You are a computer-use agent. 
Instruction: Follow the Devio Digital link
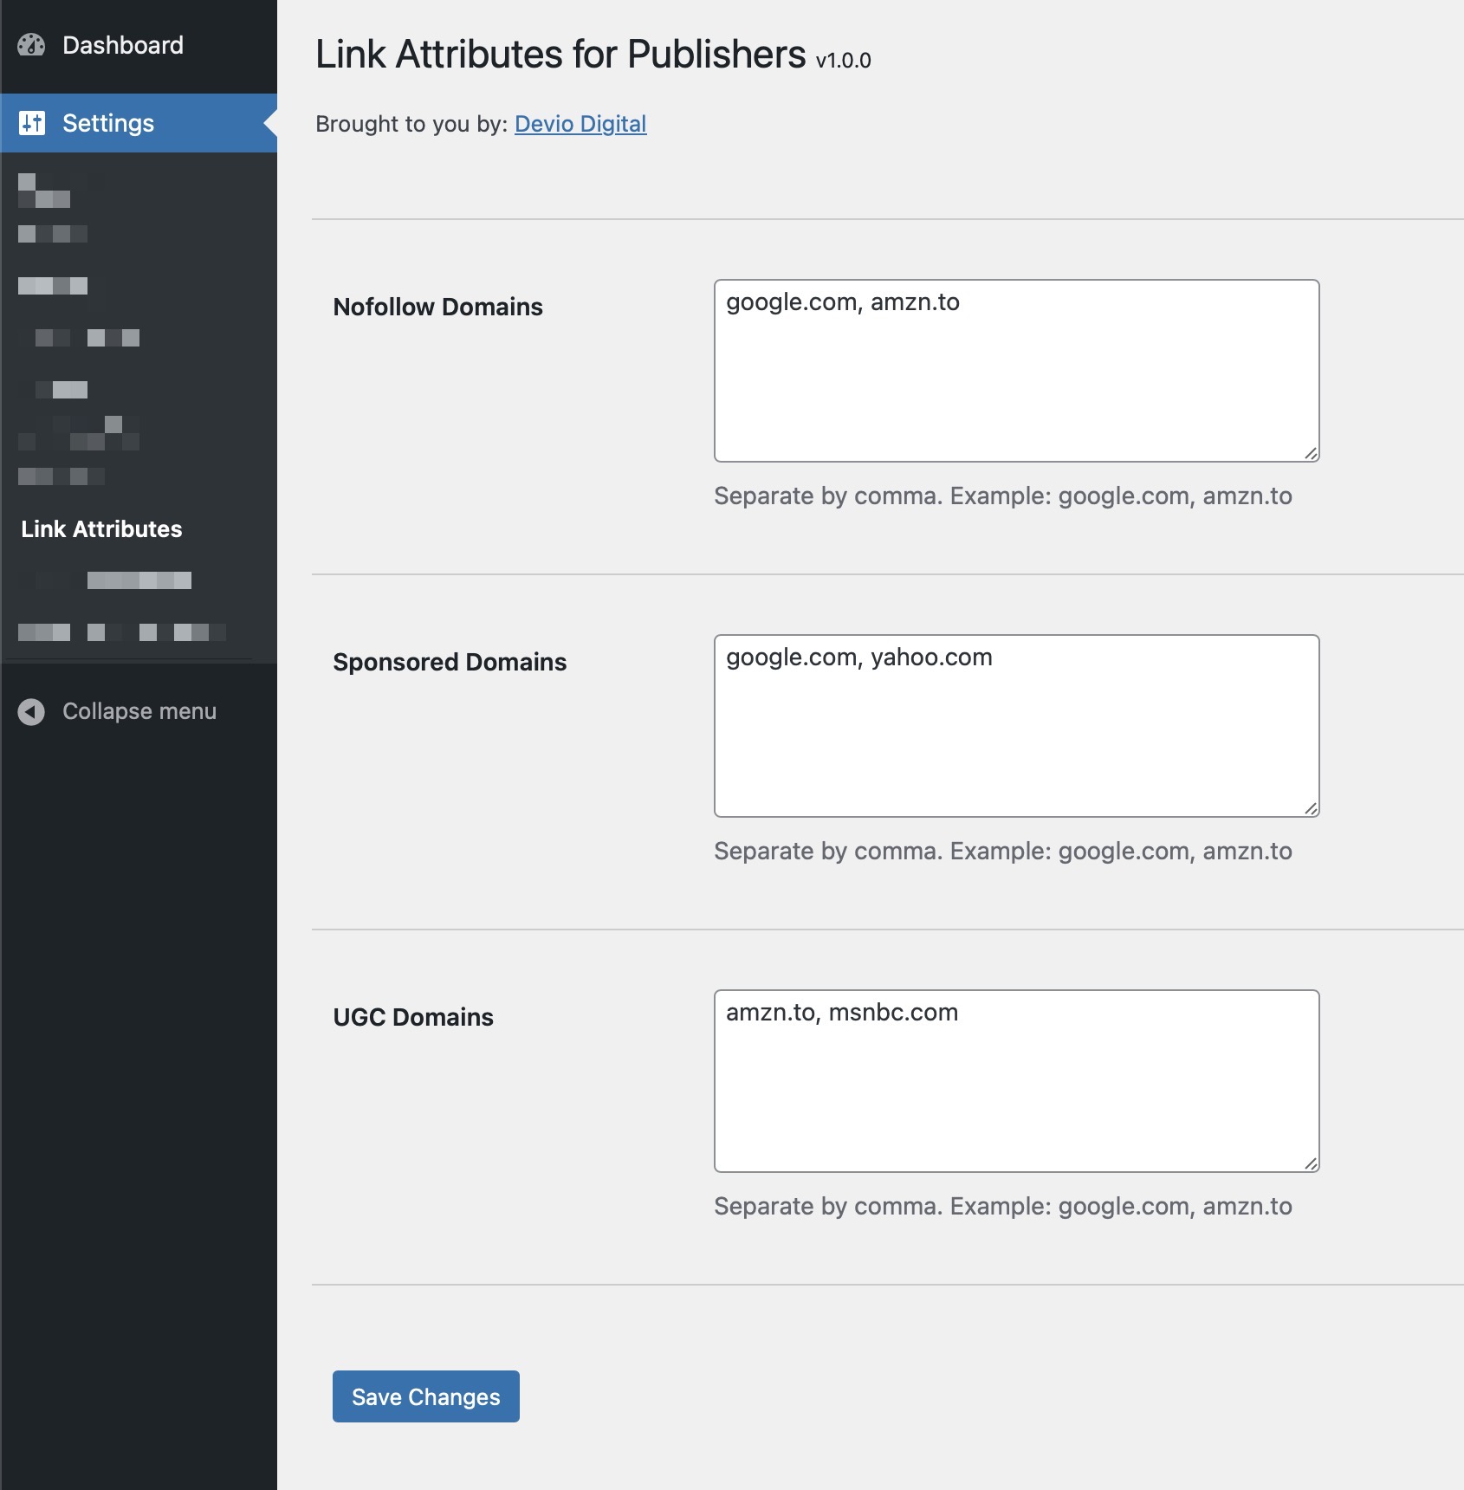tap(580, 124)
